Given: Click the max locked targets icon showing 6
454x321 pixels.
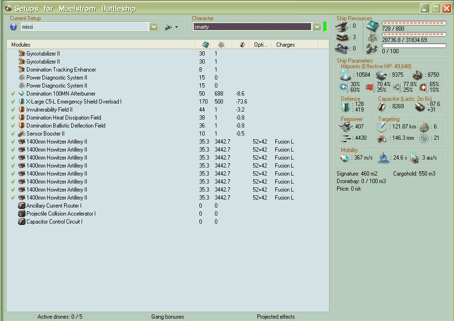Looking at the screenshot, I should point(424,127).
